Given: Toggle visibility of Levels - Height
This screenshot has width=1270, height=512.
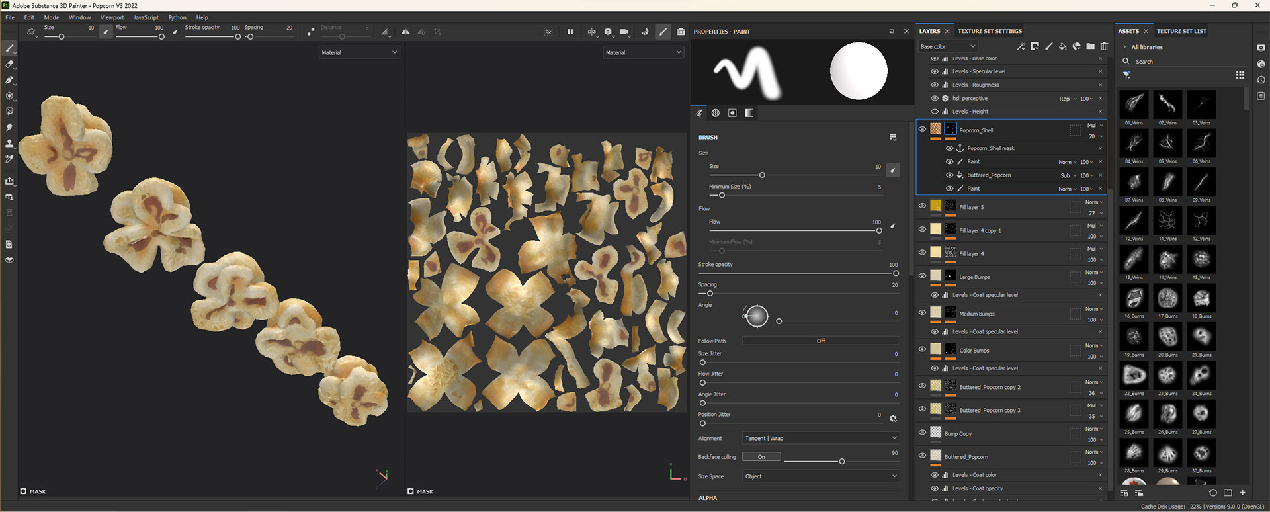Looking at the screenshot, I should coord(935,112).
